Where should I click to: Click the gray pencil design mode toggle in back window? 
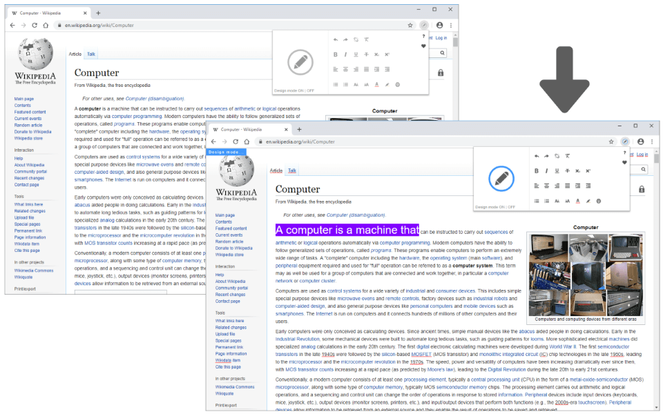pyautogui.click(x=300, y=63)
